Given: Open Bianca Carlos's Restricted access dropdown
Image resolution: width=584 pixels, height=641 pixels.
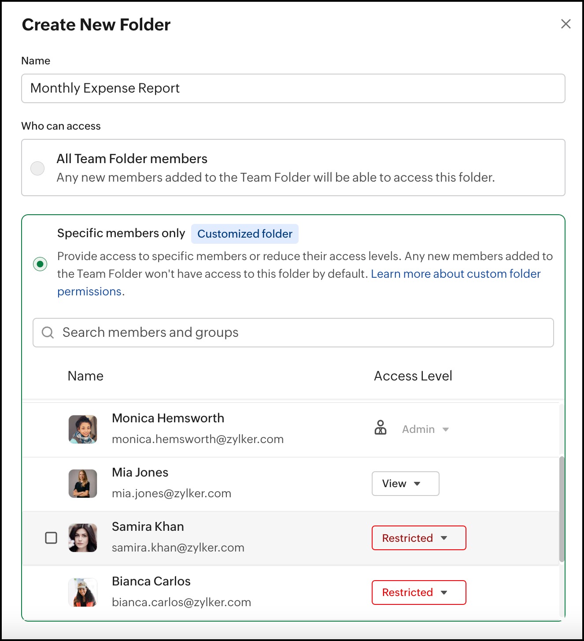Looking at the screenshot, I should click(418, 592).
